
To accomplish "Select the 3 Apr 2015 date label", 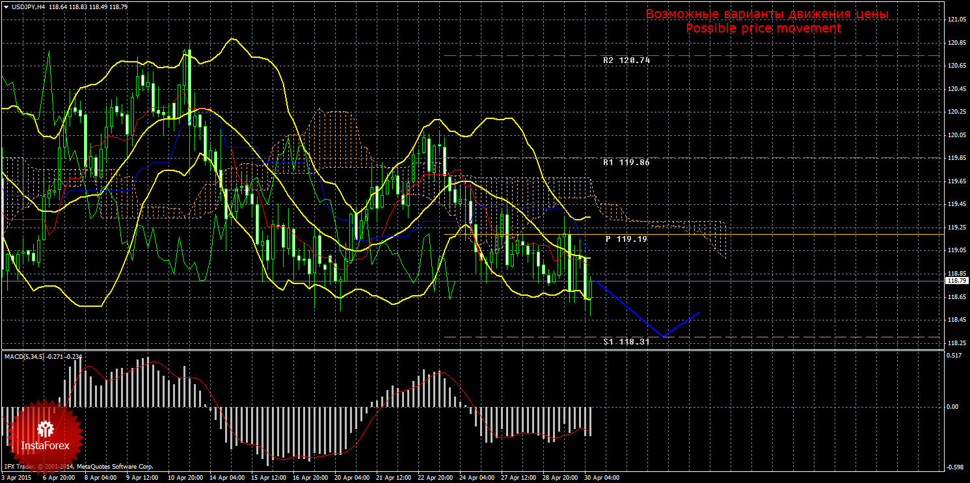I will coord(18,477).
